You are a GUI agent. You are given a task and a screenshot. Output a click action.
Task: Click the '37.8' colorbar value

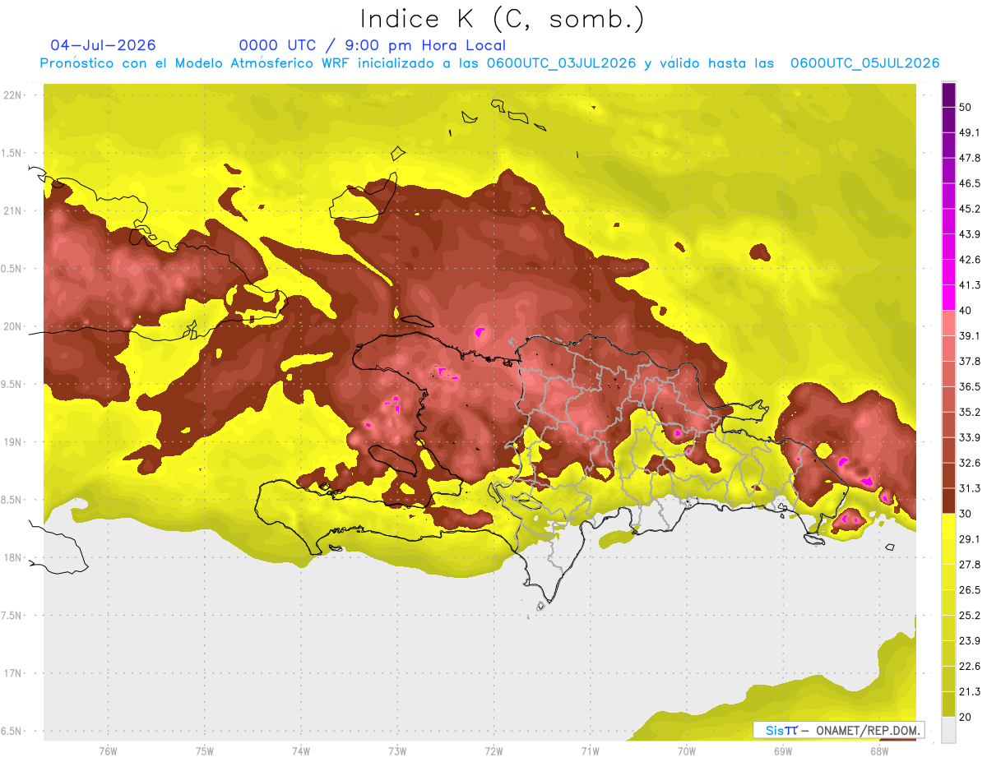(x=969, y=361)
